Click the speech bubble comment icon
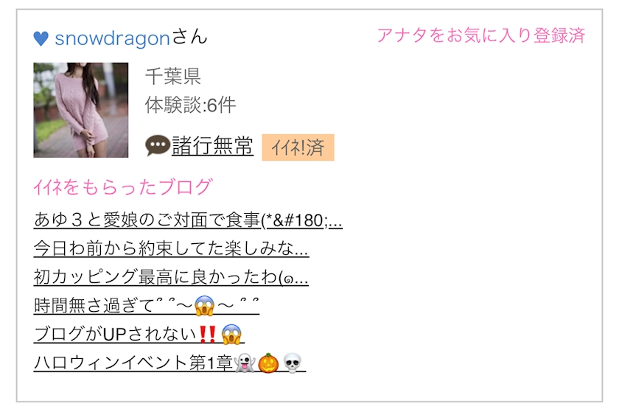This screenshot has width=619, height=412. [157, 146]
